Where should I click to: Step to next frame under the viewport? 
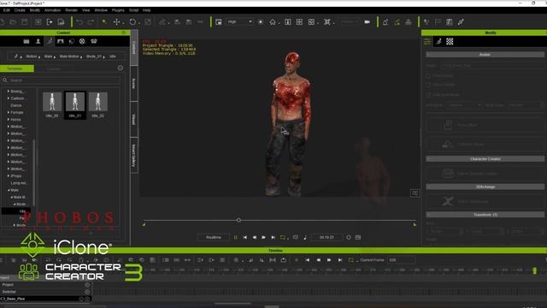tap(264, 238)
